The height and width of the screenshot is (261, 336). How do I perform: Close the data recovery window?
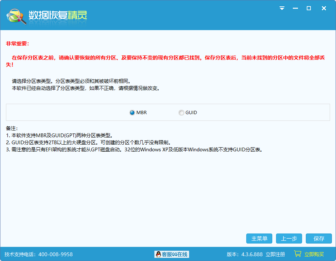pyautogui.click(x=324, y=8)
